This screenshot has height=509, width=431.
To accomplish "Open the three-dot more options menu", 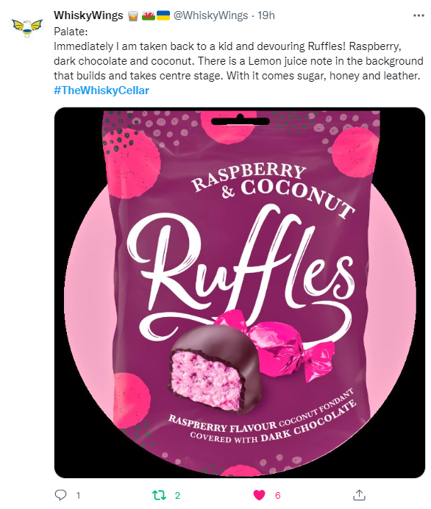I will [x=418, y=15].
